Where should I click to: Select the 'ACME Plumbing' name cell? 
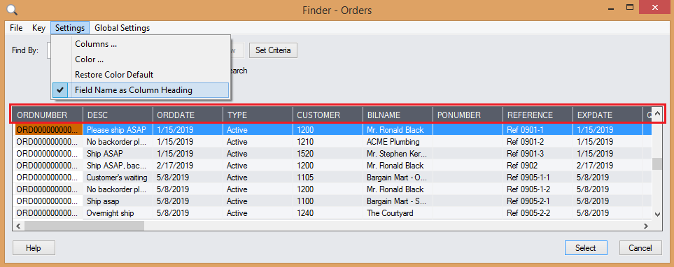[x=398, y=142]
